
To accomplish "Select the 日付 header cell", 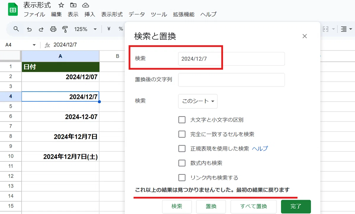I will [x=60, y=67].
